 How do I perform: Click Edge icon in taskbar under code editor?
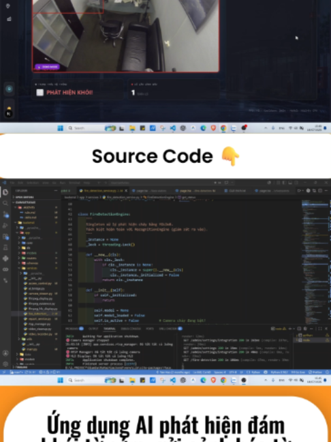coord(203,380)
